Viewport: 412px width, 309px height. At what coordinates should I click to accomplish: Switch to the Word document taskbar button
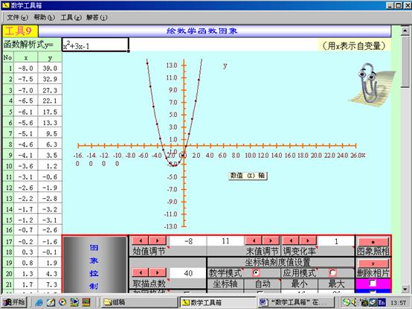296,302
